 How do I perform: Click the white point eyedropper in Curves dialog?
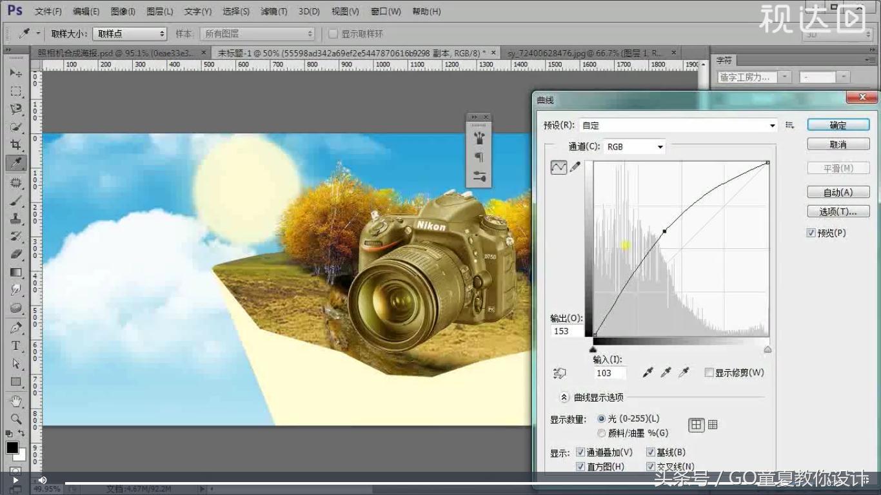(x=685, y=373)
